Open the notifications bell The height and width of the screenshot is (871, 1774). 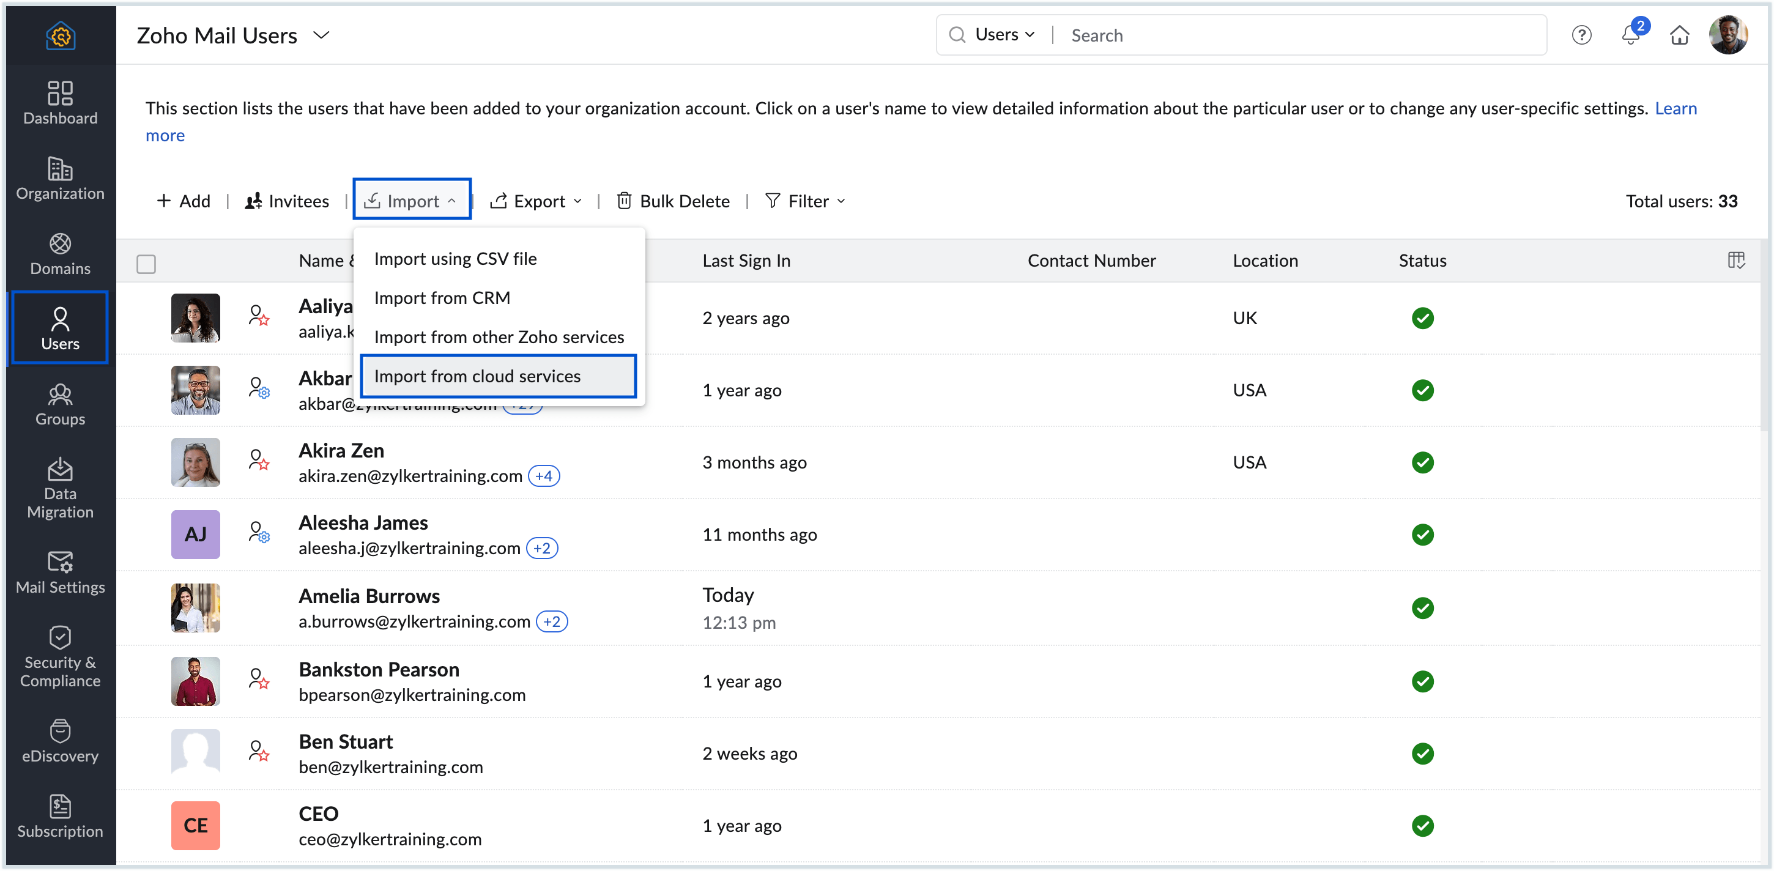pos(1630,35)
